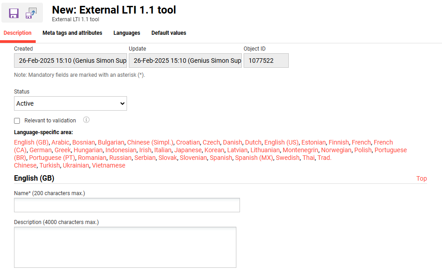Choose the Japanese language link
The image size is (442, 271).
[188, 150]
